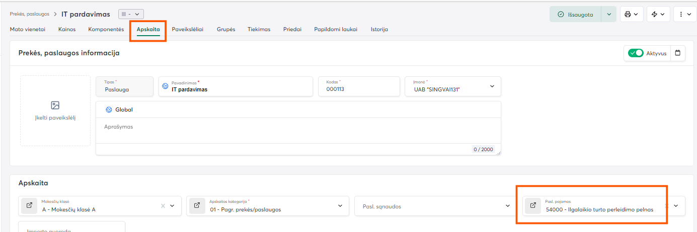The height and width of the screenshot is (232, 697).
Task: Click the image upload icon
Action: 55,105
